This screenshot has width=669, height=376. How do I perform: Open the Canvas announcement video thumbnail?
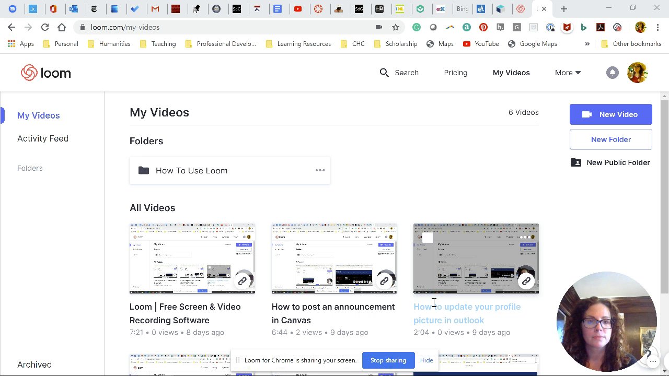(x=334, y=258)
